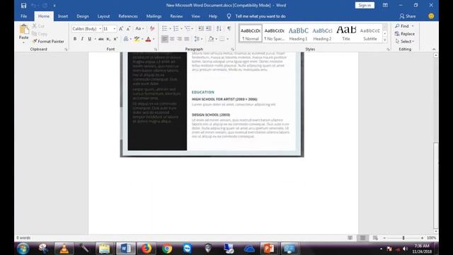Open the Review tab
The image size is (453, 255).
tap(176, 16)
